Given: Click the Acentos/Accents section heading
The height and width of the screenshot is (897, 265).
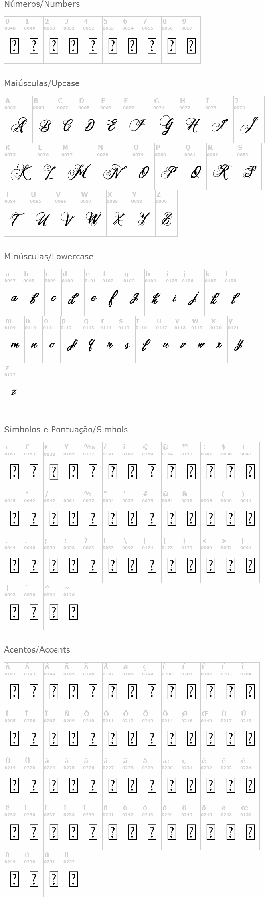Looking at the screenshot, I should [x=37, y=650].
